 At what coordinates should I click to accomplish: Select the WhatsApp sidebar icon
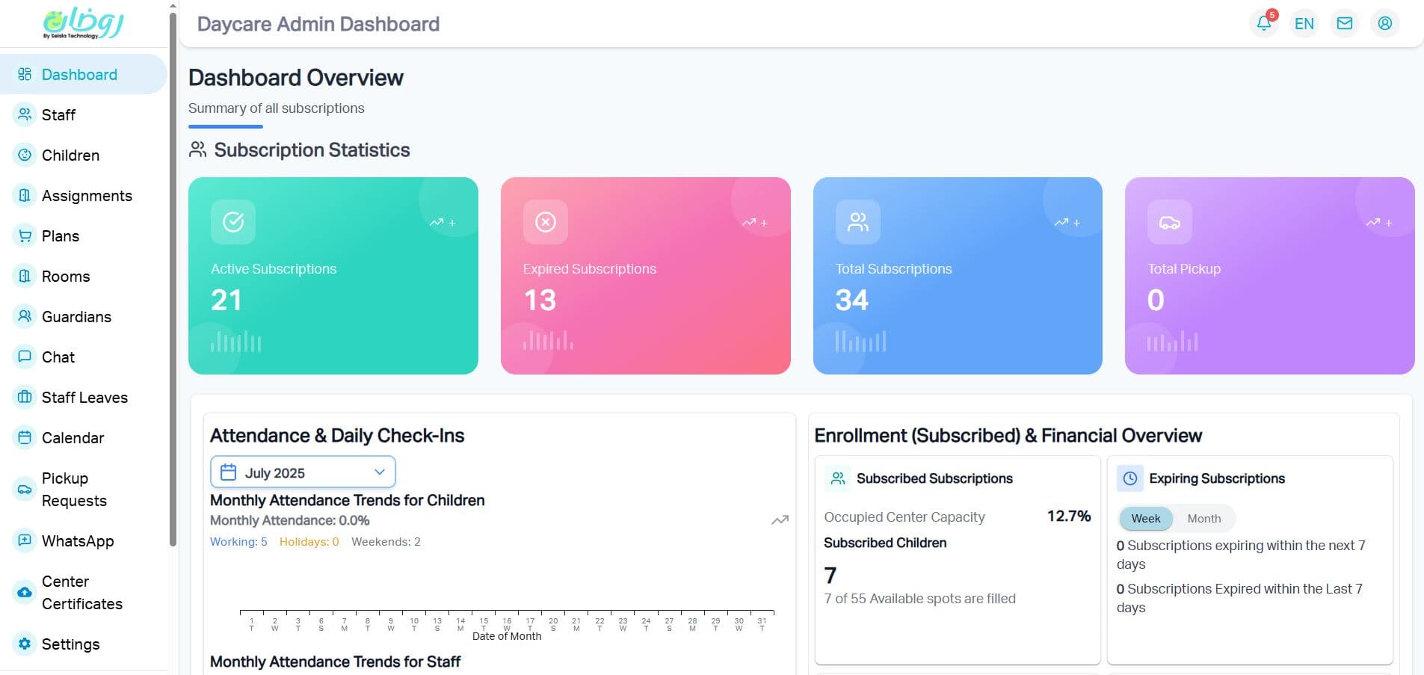click(x=25, y=540)
